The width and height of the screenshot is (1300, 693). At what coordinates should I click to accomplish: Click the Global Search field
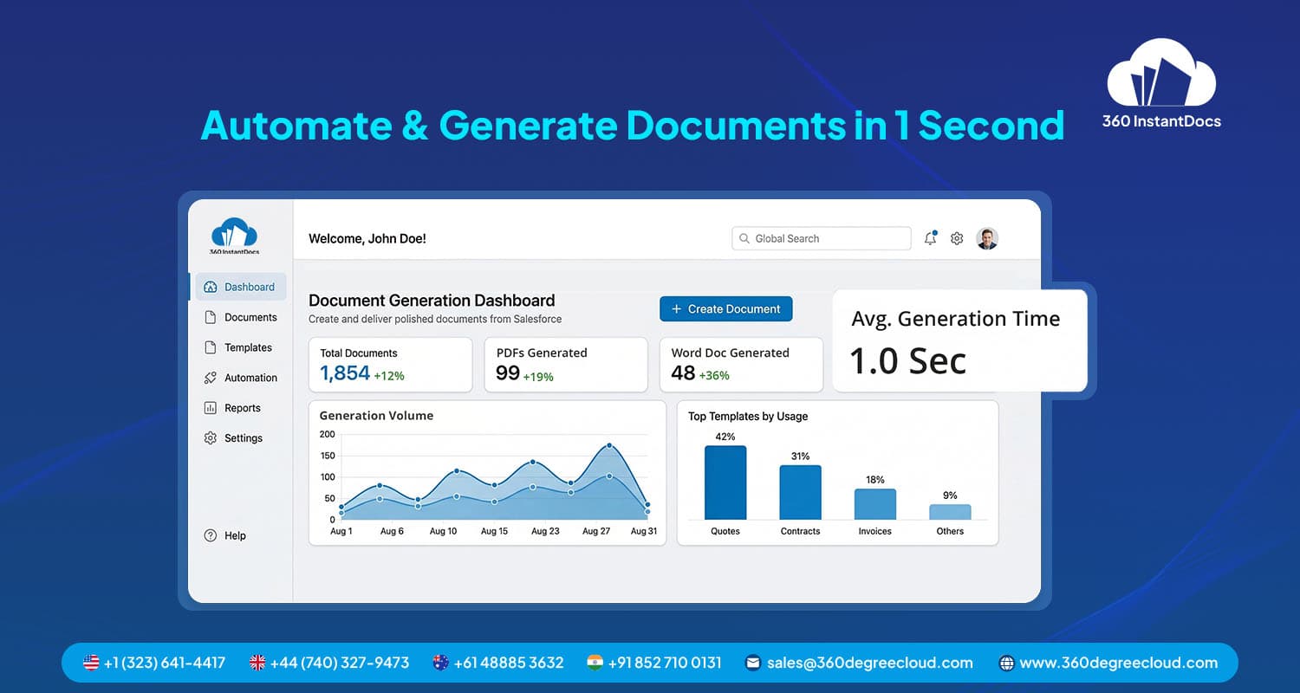pos(822,238)
